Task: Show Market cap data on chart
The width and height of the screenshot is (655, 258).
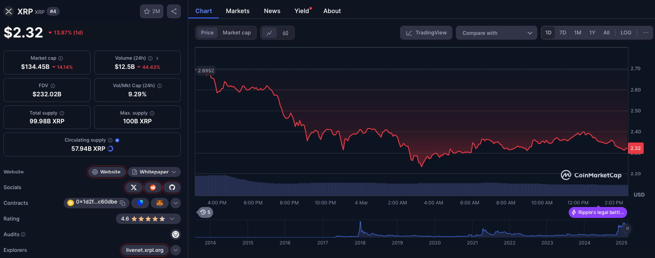Action: (237, 33)
